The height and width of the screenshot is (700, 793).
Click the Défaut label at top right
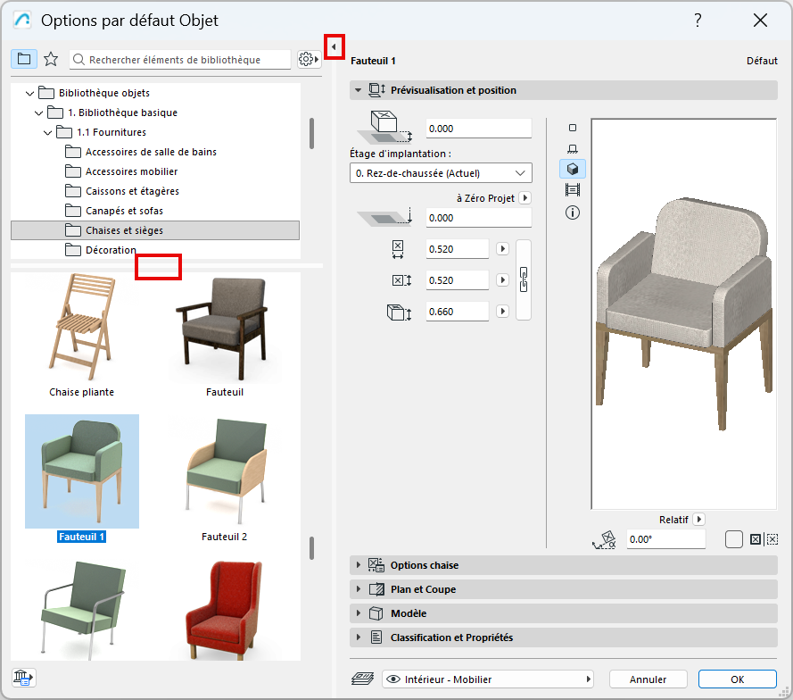[x=762, y=61]
